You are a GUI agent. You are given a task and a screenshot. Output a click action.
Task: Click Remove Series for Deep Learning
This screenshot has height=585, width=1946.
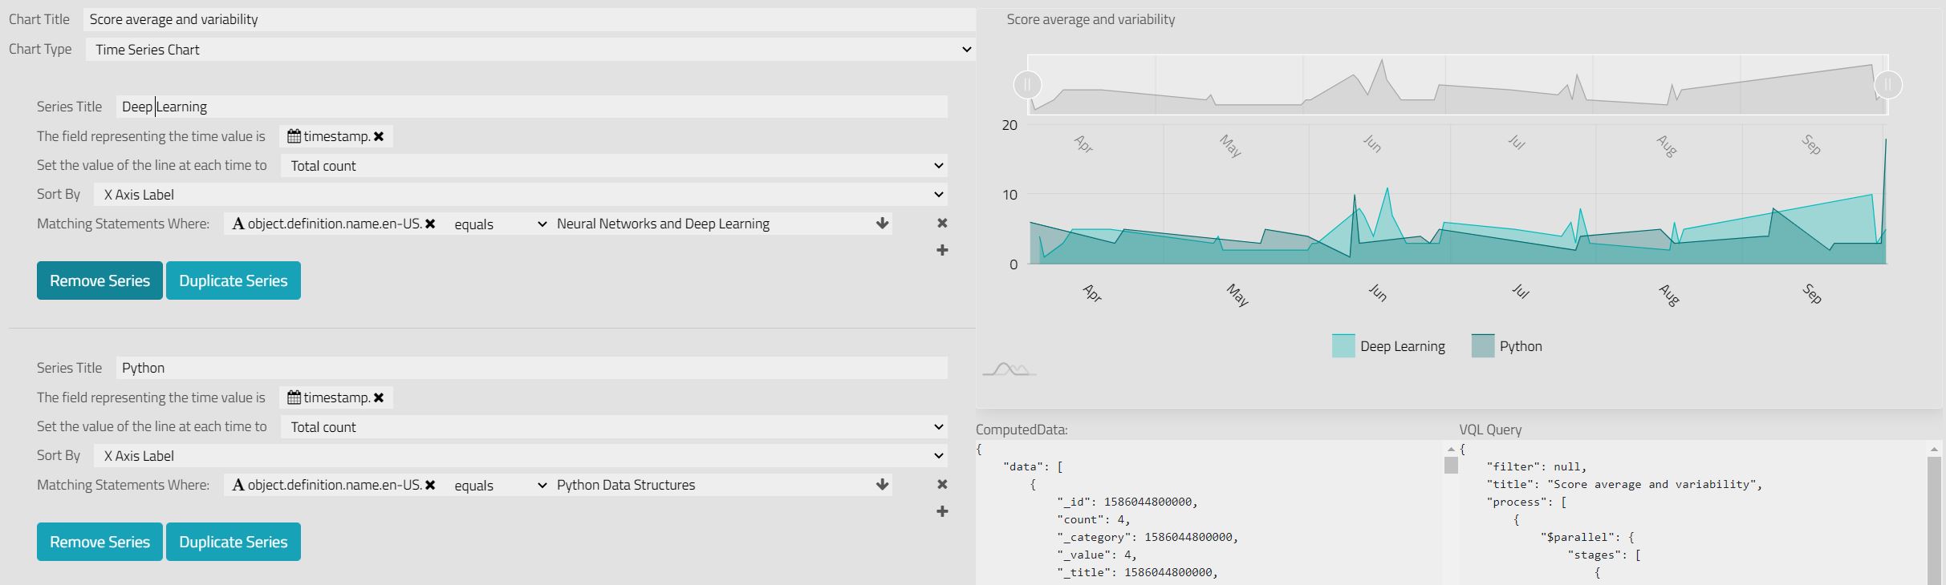coord(100,280)
